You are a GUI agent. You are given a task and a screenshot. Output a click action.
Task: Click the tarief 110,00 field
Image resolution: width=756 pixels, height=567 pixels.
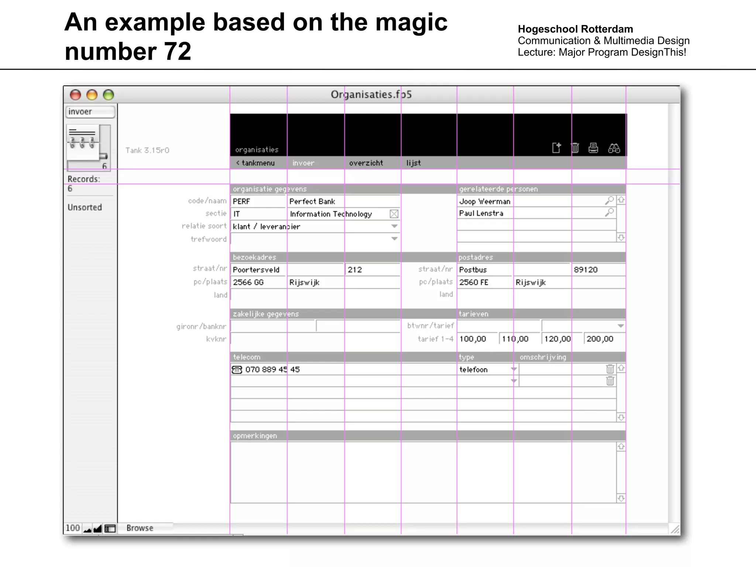click(519, 339)
